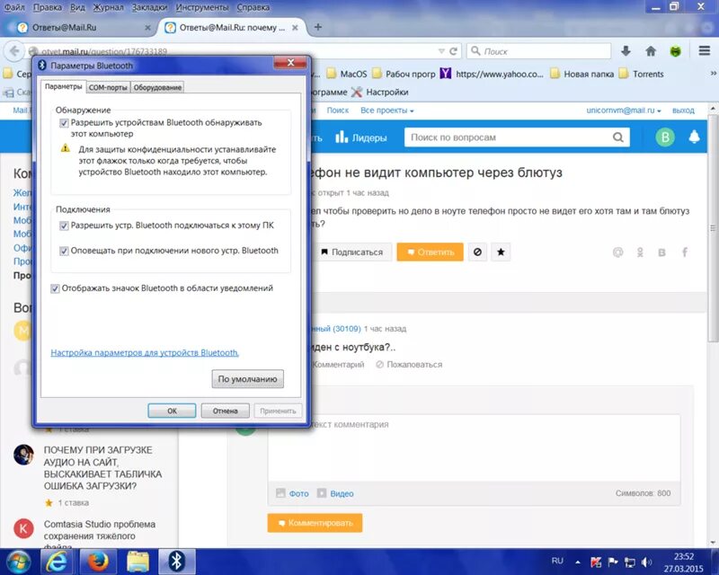Viewport: 719px width, 575px height.
Task: Open the network icon in the system tray
Action: tap(630, 562)
